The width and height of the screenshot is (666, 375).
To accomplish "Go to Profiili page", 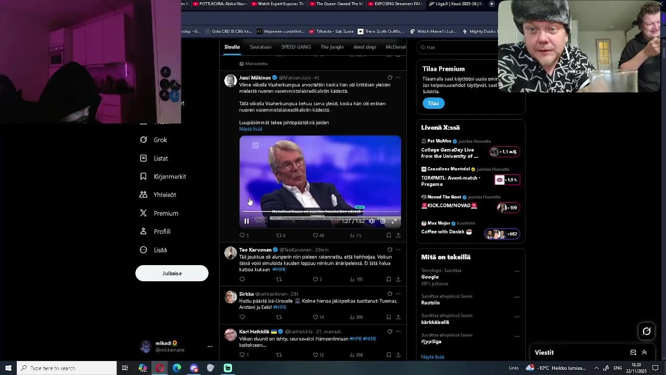I will tap(155, 231).
